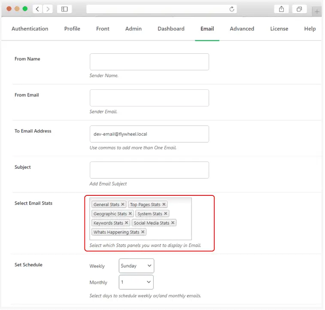Screen dimensions: 325x310
Task: Select the System Stats tag label
Action: click(x=150, y=214)
